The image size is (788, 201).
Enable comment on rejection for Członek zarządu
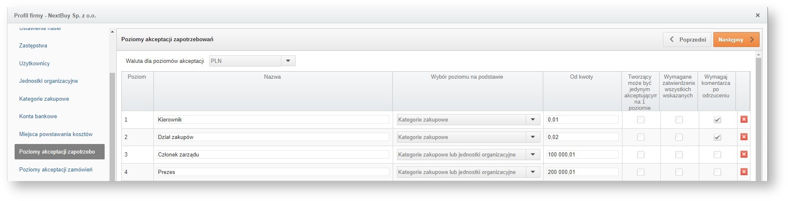pyautogui.click(x=717, y=155)
